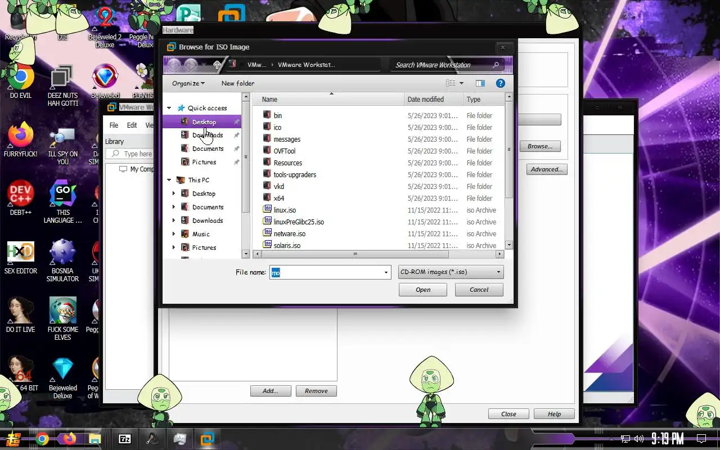
Task: Open File Explorer from taskbar
Action: (x=95, y=439)
